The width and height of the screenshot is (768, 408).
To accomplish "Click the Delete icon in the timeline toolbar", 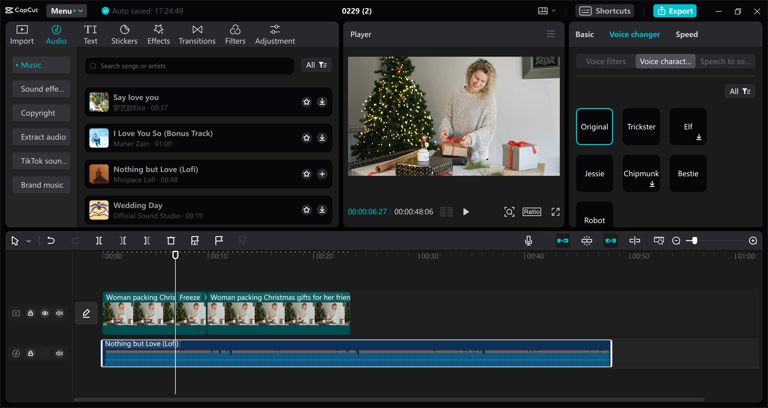I will 171,240.
